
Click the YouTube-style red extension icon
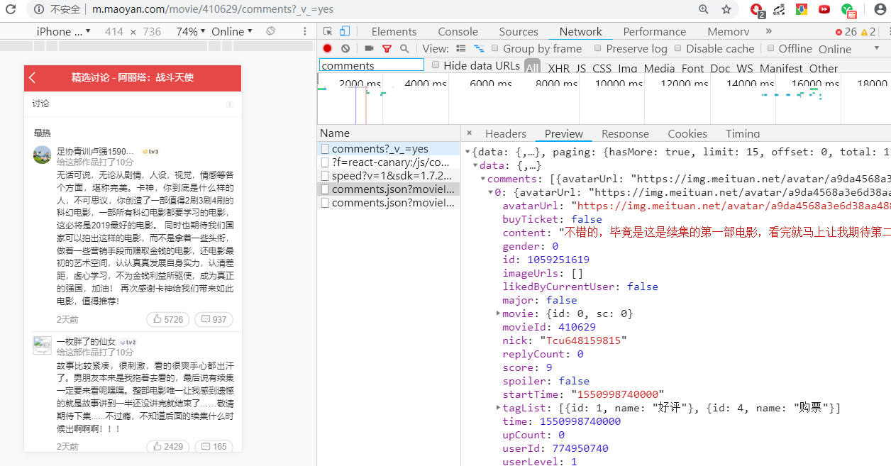tap(824, 9)
